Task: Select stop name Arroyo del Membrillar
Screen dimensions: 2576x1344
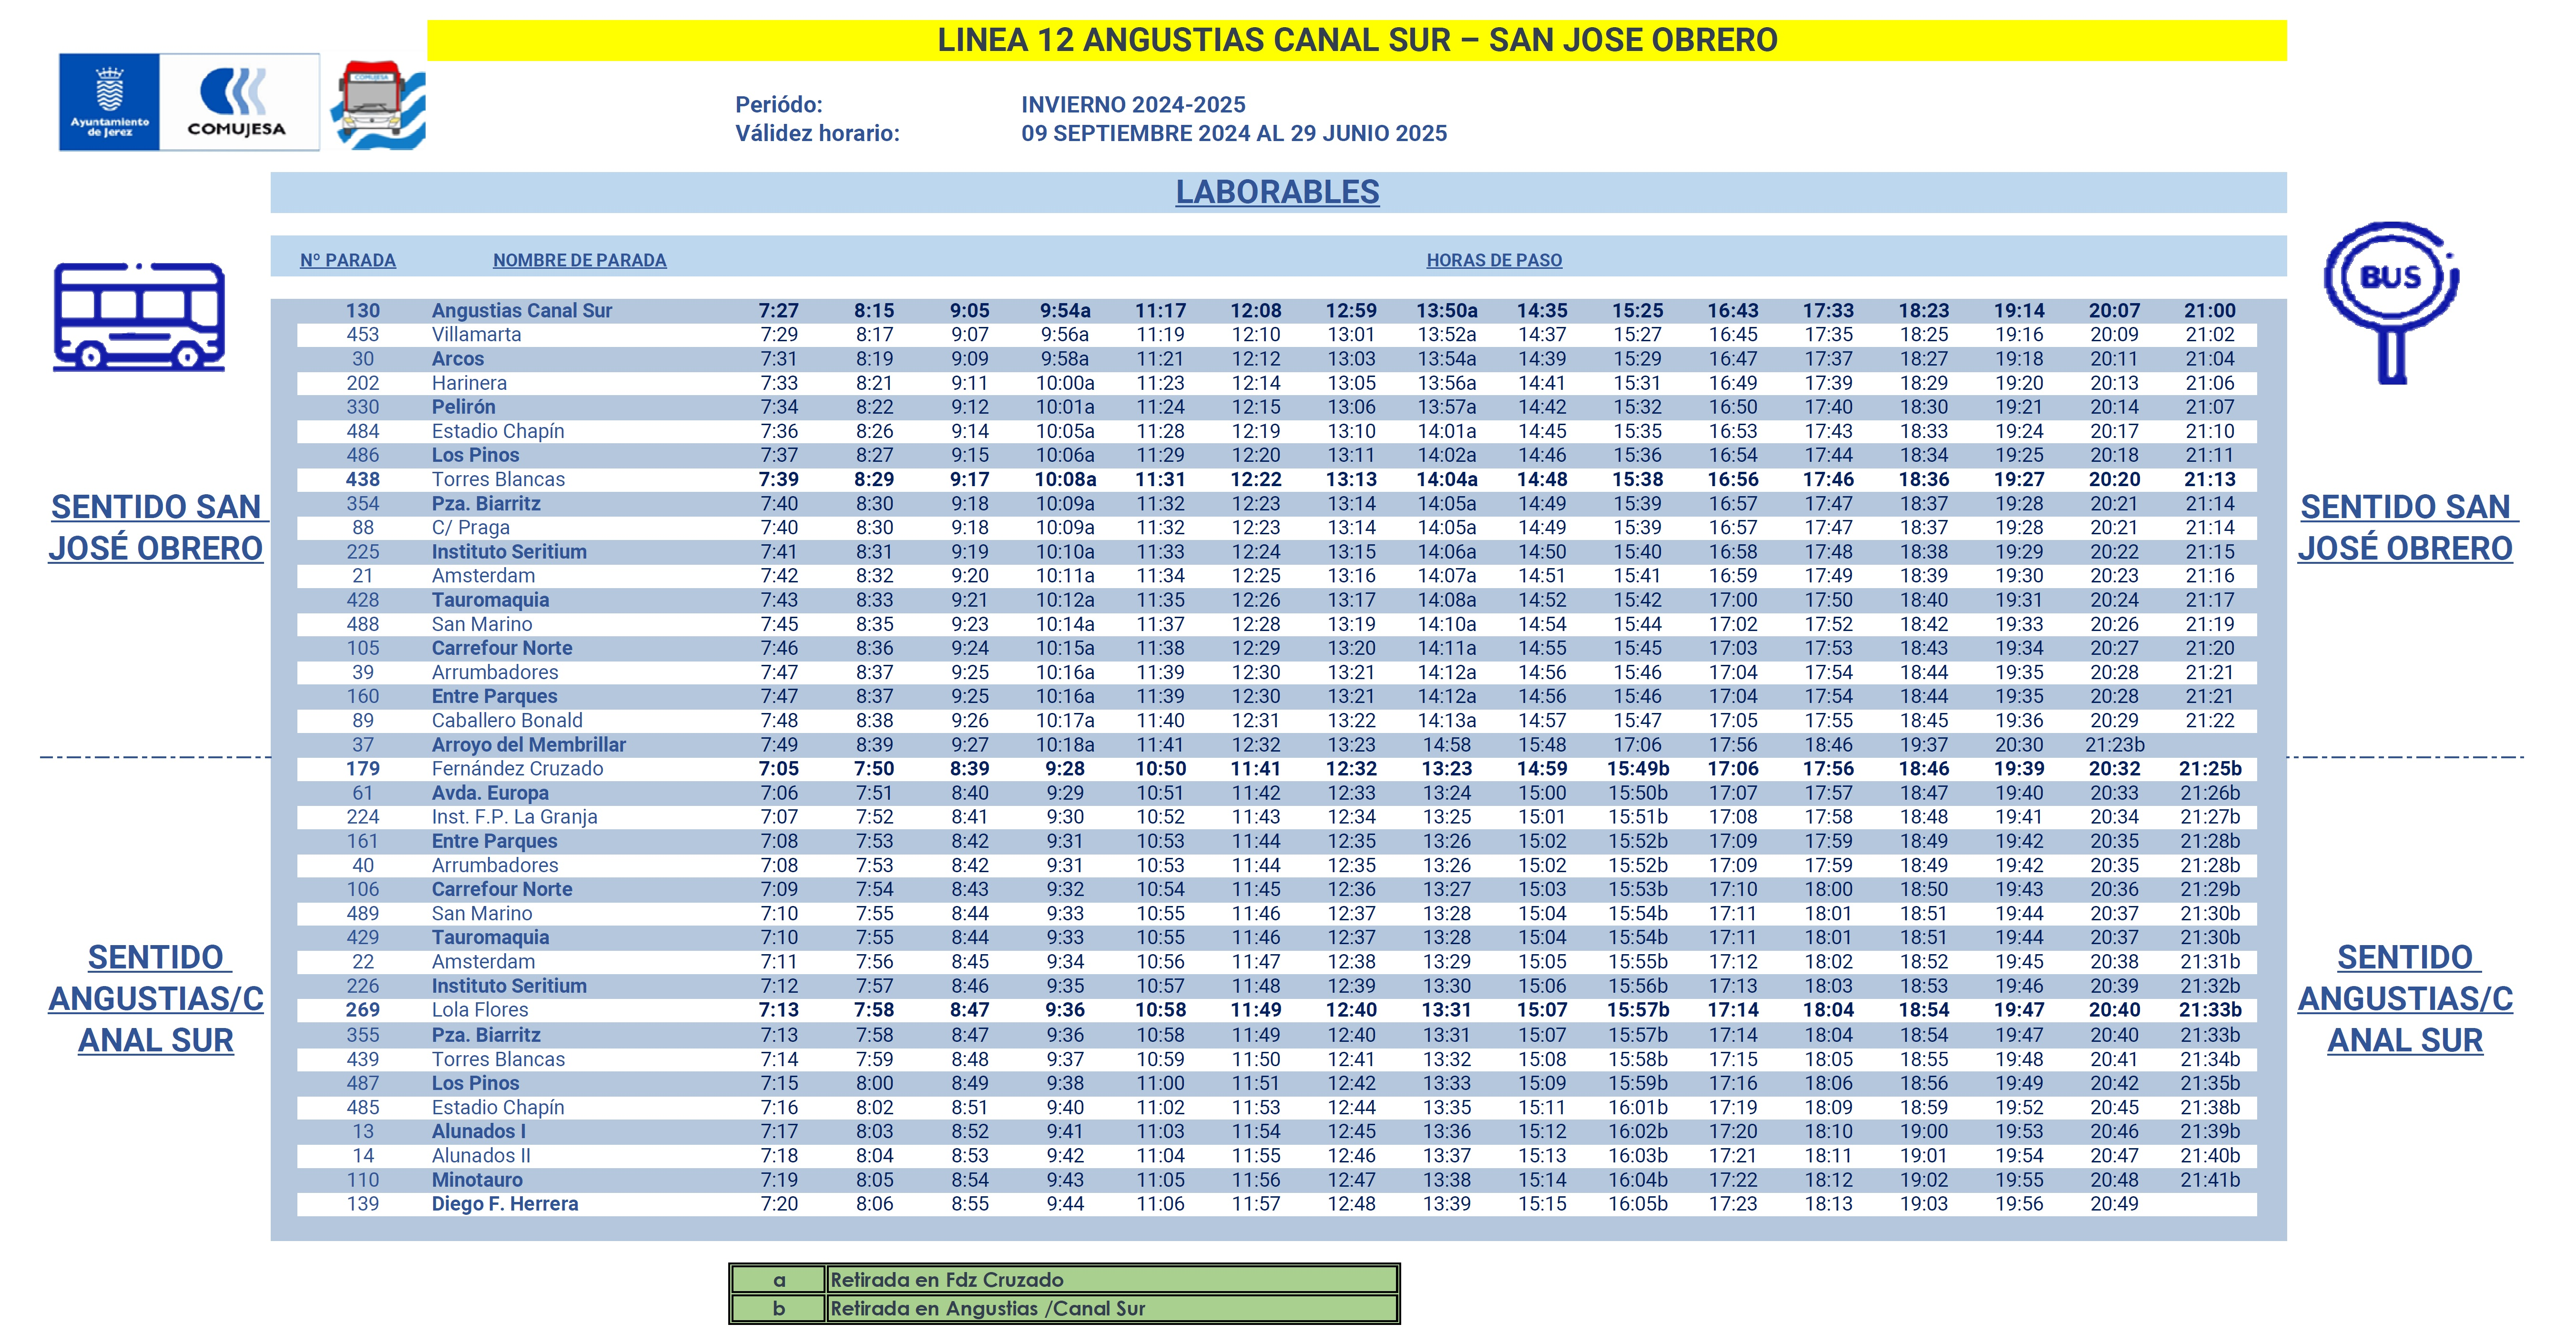Action: pos(528,745)
